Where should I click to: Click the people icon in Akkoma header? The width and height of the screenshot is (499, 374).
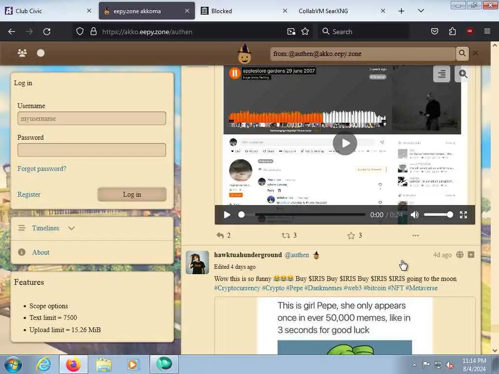[x=22, y=53]
